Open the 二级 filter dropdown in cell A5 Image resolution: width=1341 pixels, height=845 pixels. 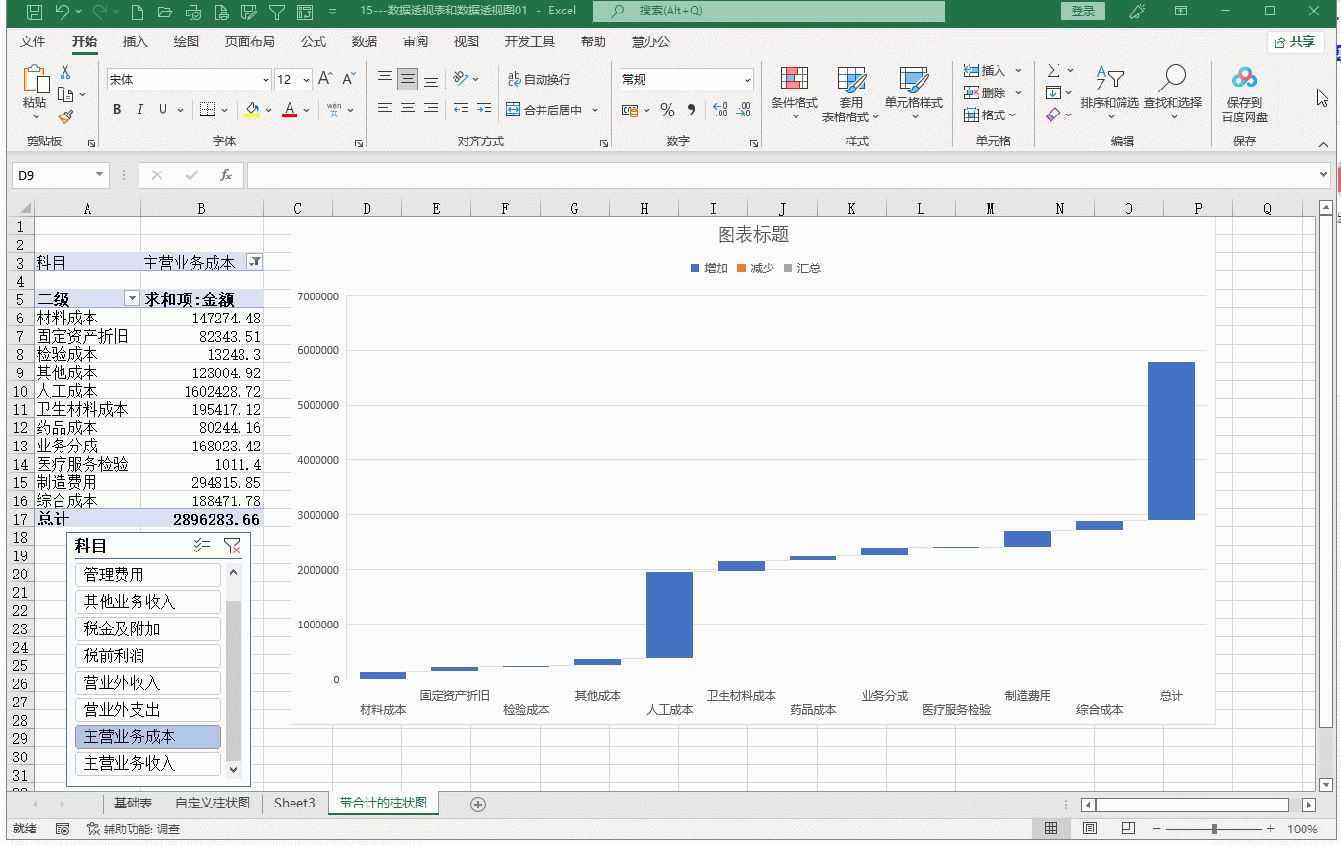point(133,298)
